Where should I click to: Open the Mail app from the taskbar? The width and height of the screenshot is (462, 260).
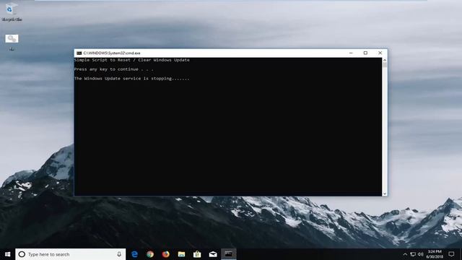pos(213,254)
